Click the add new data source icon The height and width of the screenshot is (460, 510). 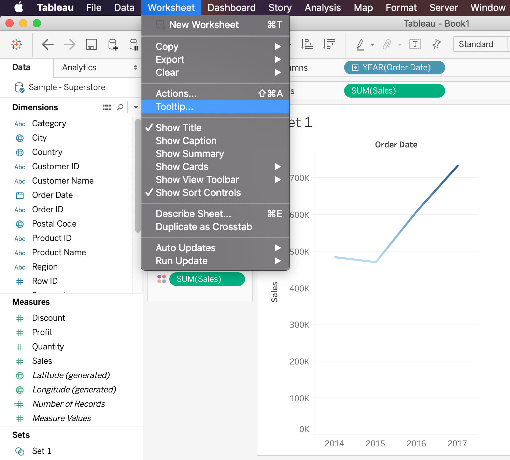tap(113, 44)
